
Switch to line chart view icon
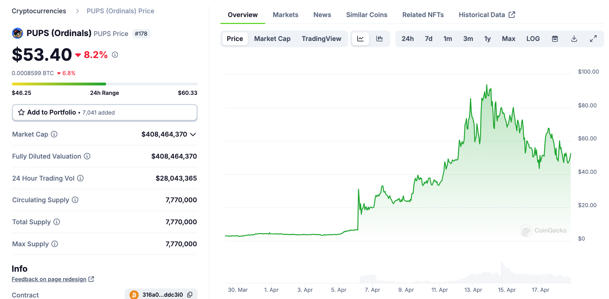(360, 39)
